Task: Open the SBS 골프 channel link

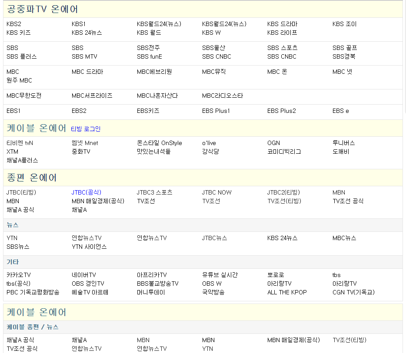Action: click(x=343, y=48)
